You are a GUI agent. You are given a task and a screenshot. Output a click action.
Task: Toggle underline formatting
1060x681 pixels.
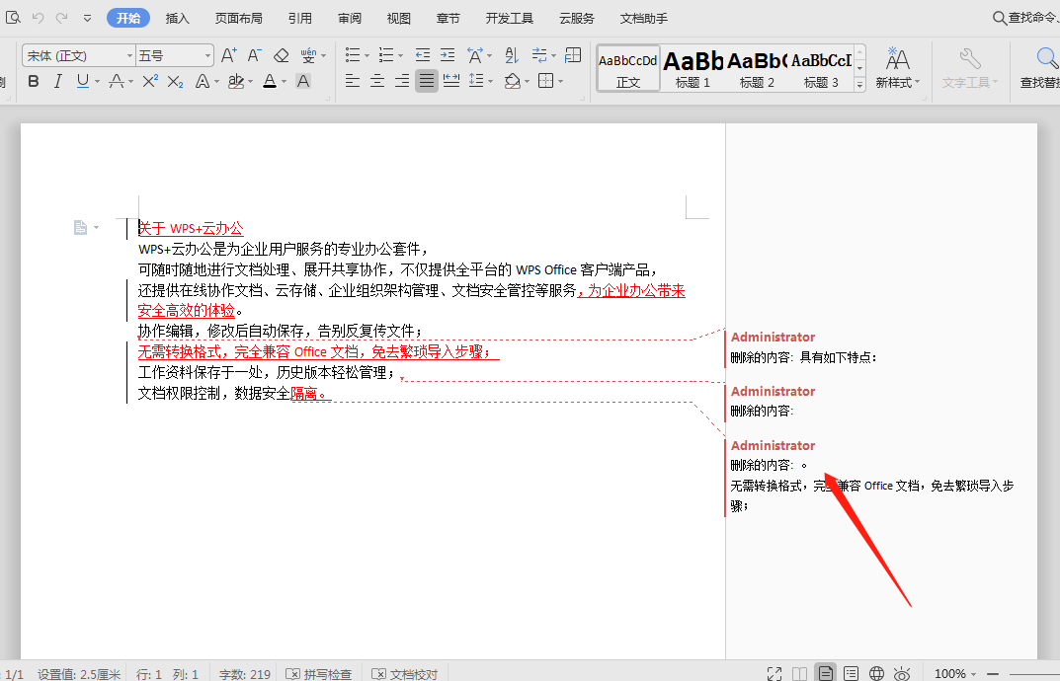82,82
